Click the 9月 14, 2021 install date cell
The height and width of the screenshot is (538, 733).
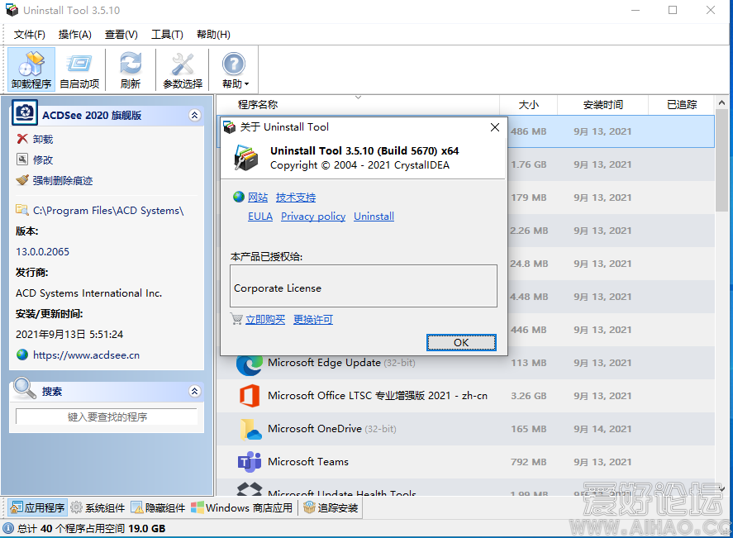tap(602, 429)
